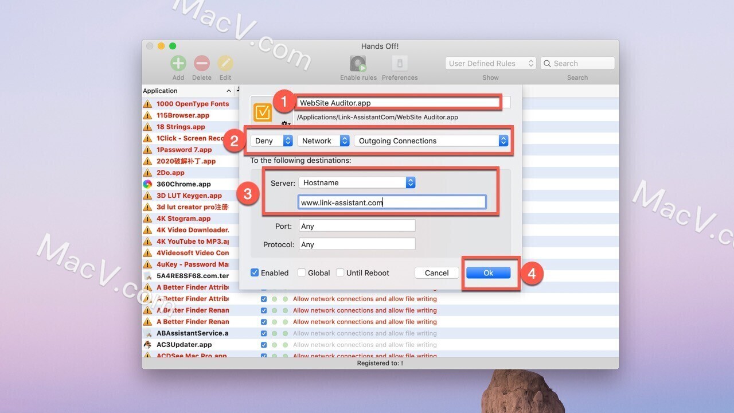Click the www.link-assistant.com hostname field
The image size is (734, 413).
point(392,202)
